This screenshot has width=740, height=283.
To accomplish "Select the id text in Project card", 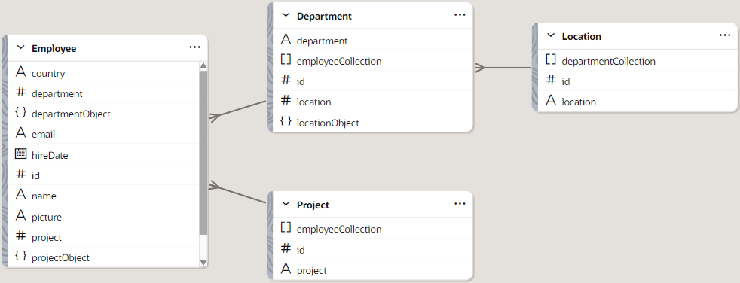I will pos(301,250).
